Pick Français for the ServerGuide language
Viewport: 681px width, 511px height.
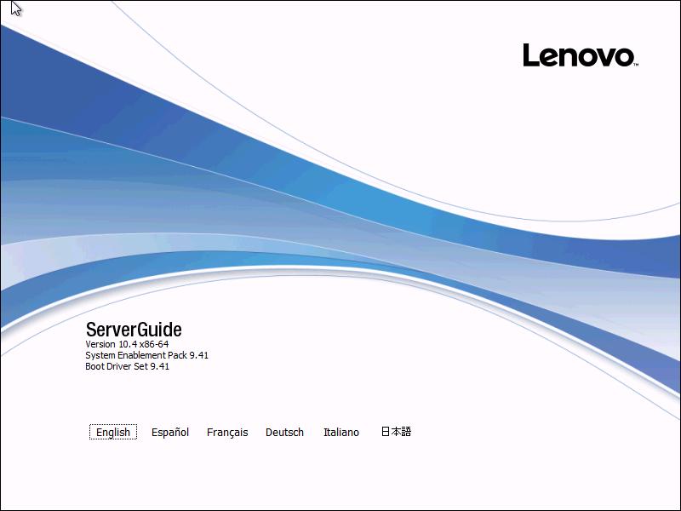point(226,432)
